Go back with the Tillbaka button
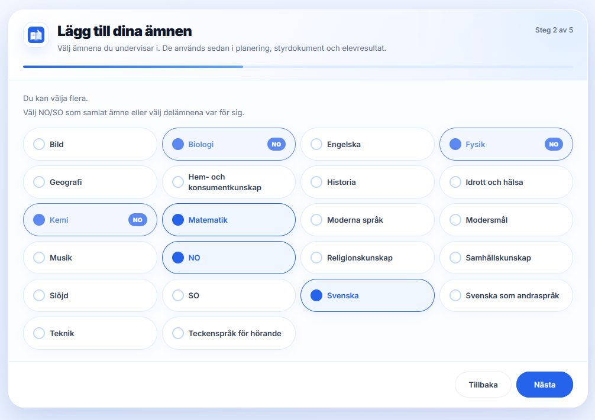 click(483, 385)
